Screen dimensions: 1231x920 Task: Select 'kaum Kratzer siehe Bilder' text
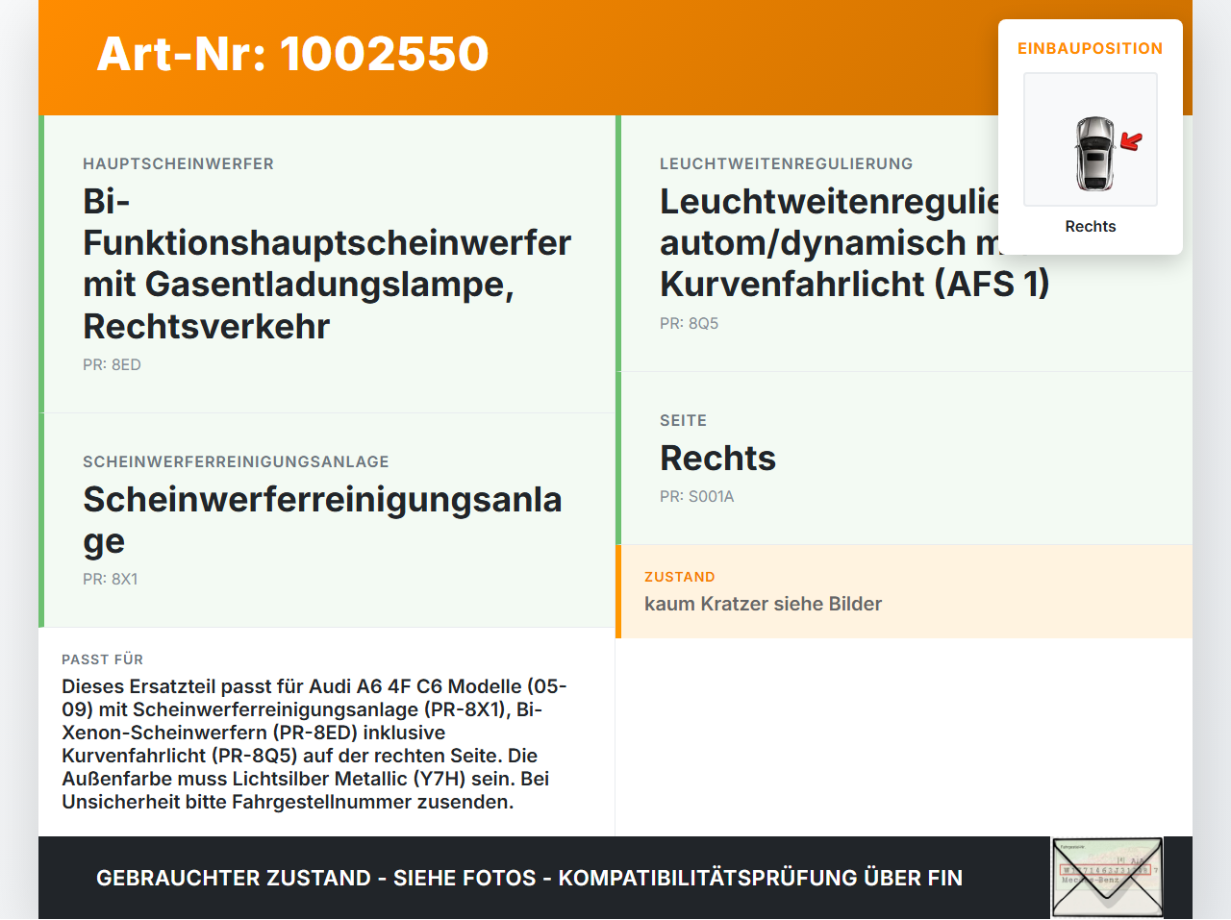[763, 604]
